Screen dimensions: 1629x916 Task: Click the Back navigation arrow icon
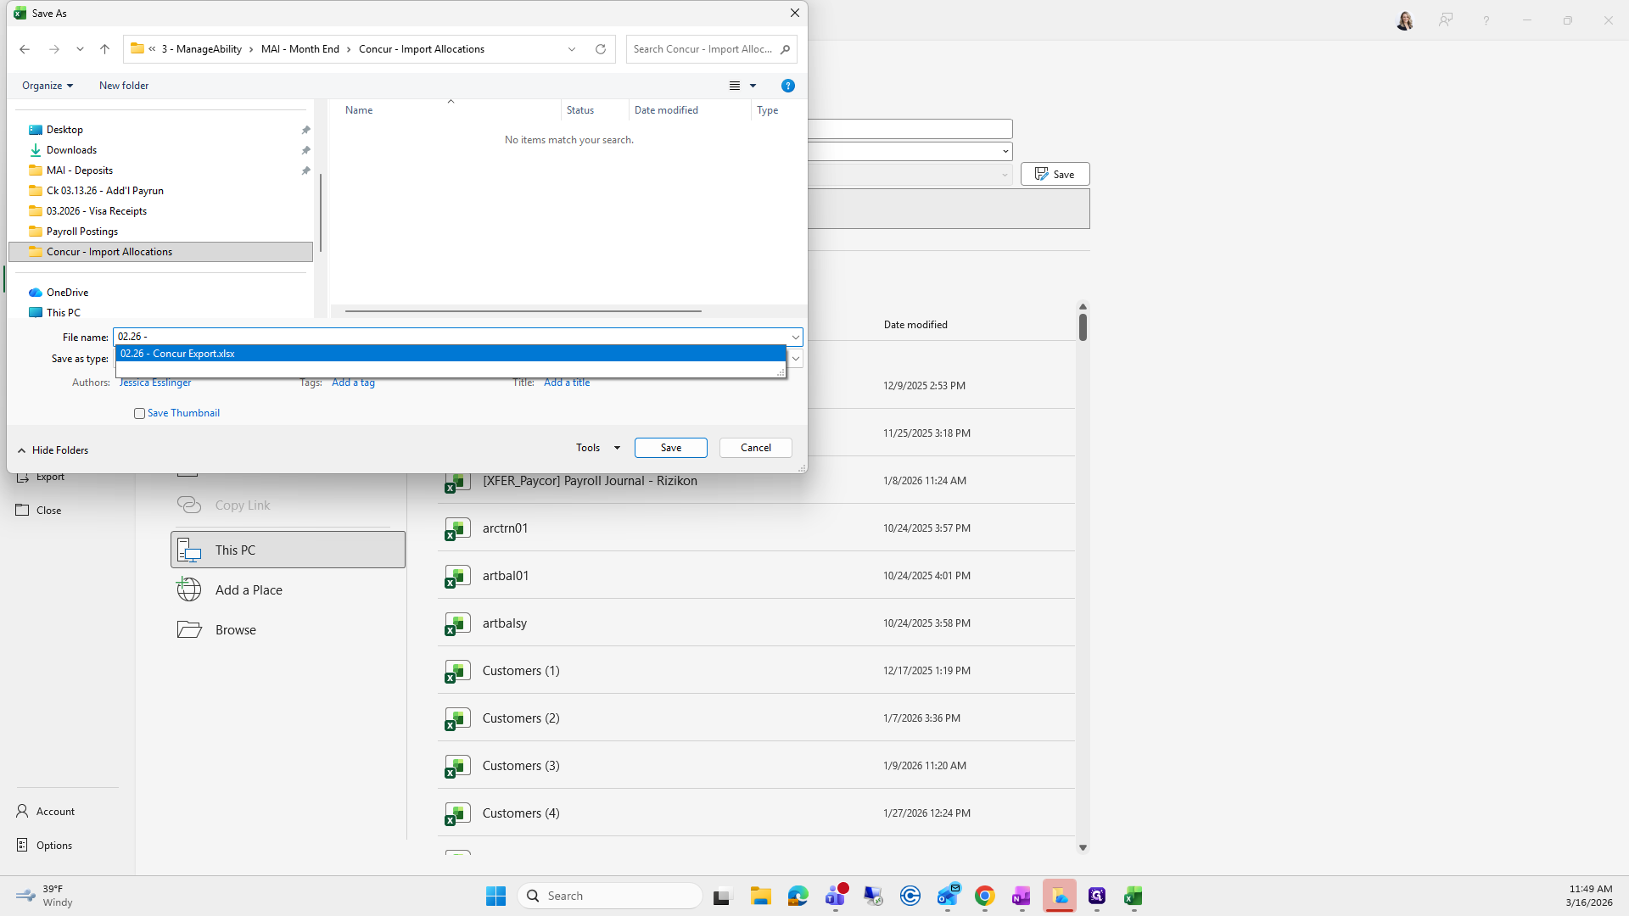point(25,49)
